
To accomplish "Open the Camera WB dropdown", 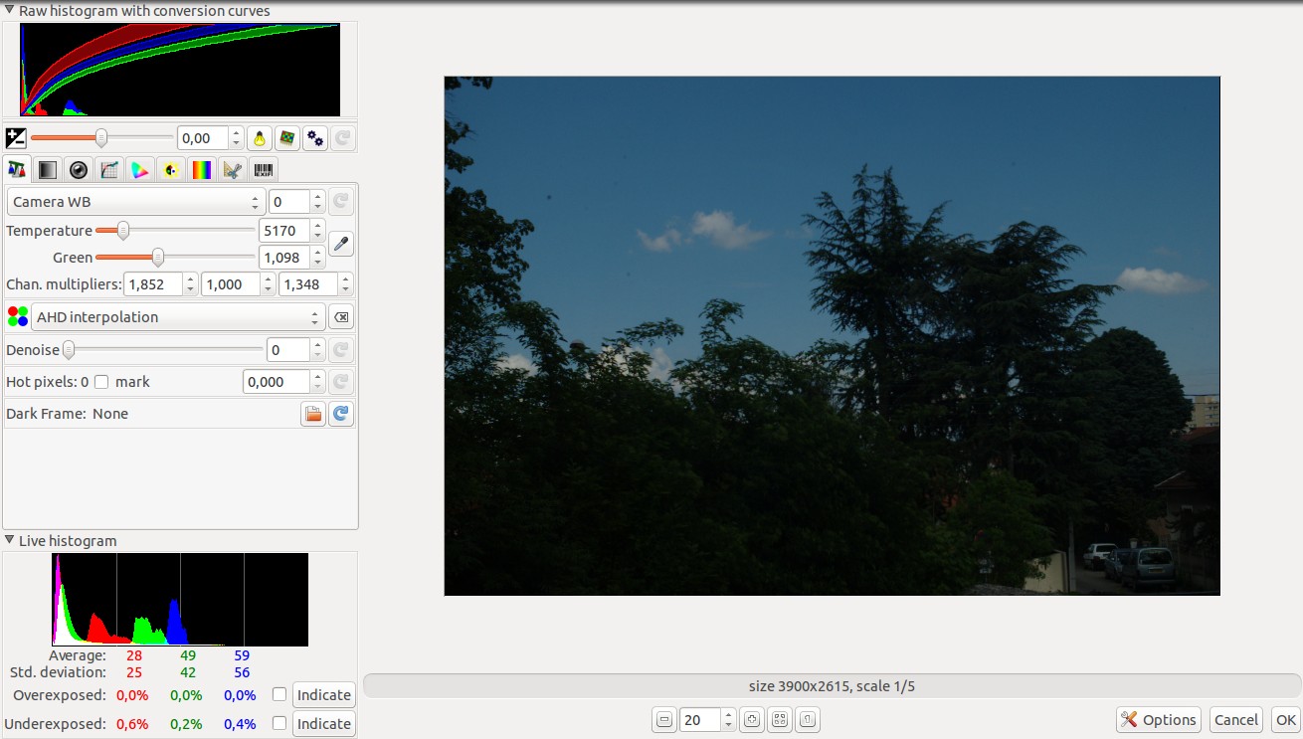I will pos(134,201).
